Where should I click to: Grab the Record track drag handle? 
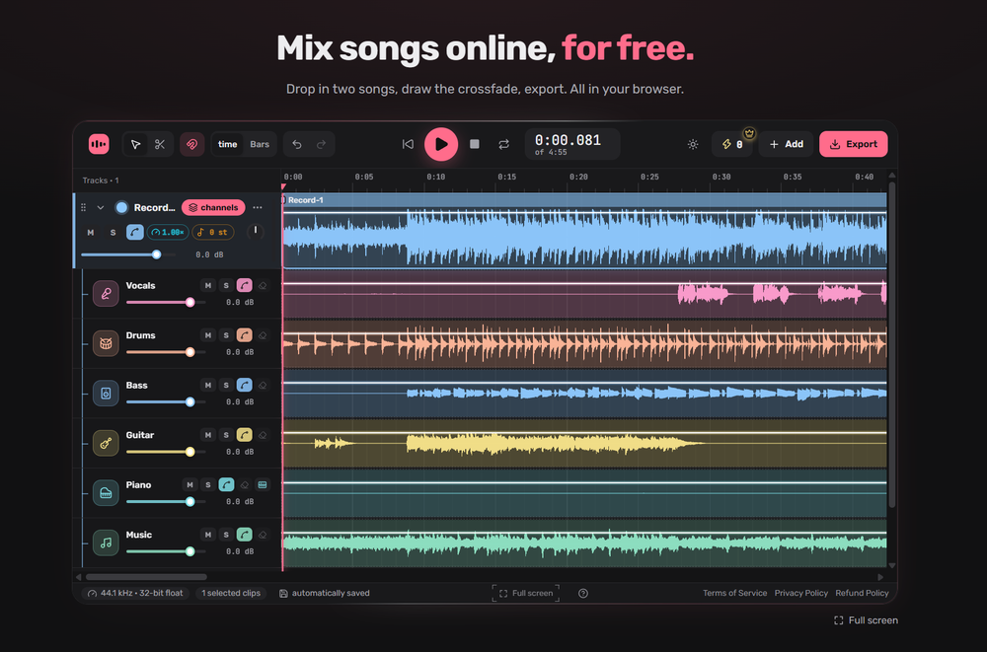click(84, 208)
